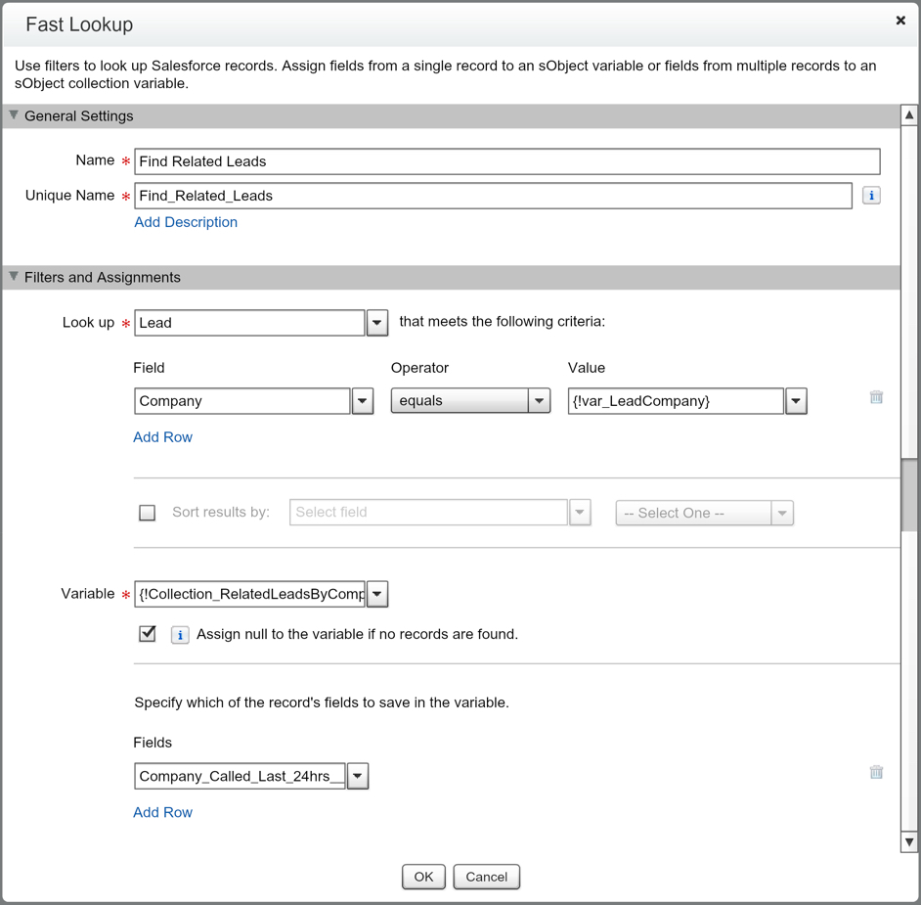Delete the Company_Called_Last_24hrs field row
Screen dimensions: 921x905
(x=876, y=772)
